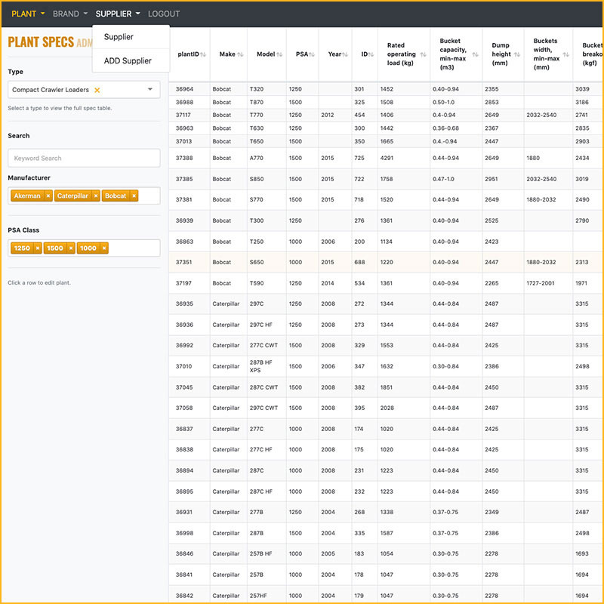Viewport: 604px width, 604px height.
Task: Sort table by Make column
Action: pyautogui.click(x=230, y=54)
